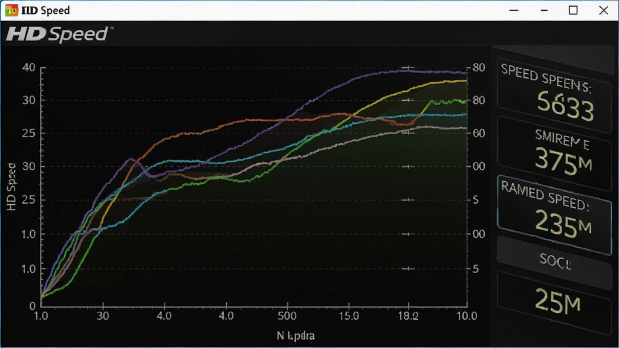Click the app icon in the title bar
The image size is (619, 348).
11,10
